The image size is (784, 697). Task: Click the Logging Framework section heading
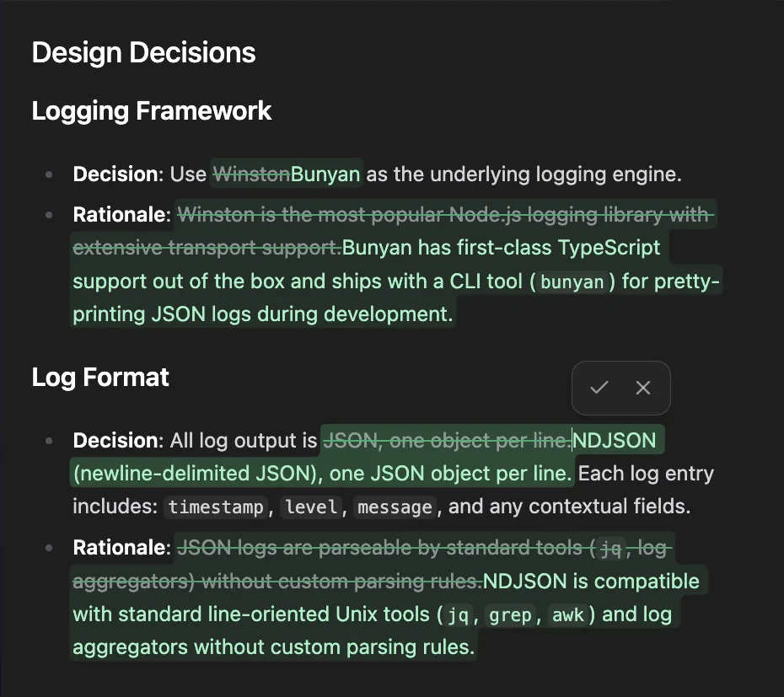pyautogui.click(x=151, y=110)
